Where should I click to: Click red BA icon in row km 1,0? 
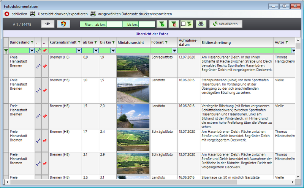pyautogui.click(x=45, y=90)
